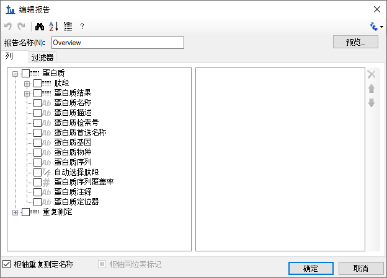Click the list view toolbar icon
Image resolution: width=387 pixels, height=278 pixels.
point(68,27)
